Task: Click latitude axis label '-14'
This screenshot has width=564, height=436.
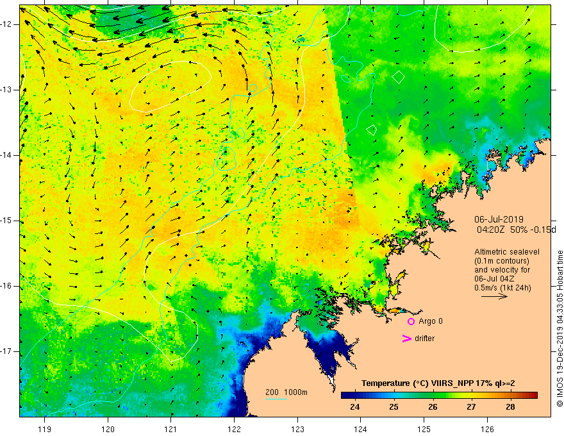Action: click(x=6, y=155)
